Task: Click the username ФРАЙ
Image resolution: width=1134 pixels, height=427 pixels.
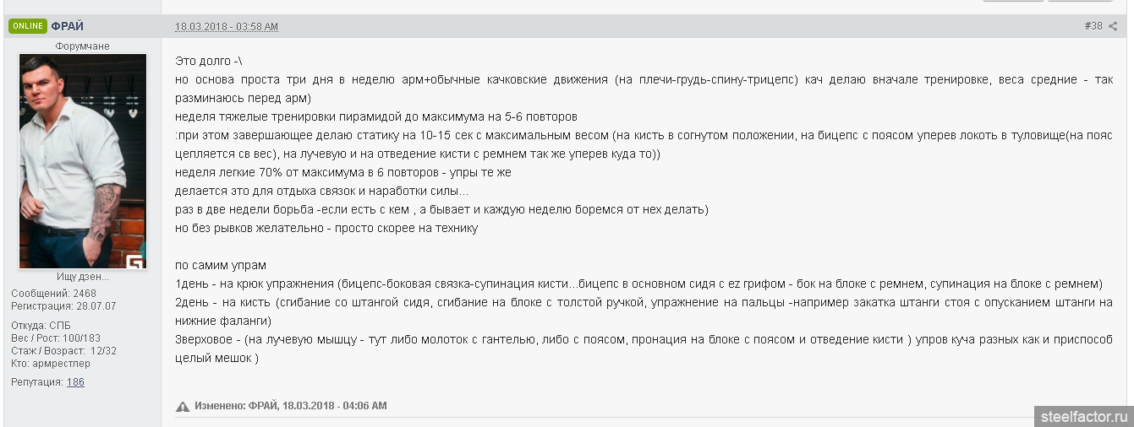Action: tap(67, 26)
